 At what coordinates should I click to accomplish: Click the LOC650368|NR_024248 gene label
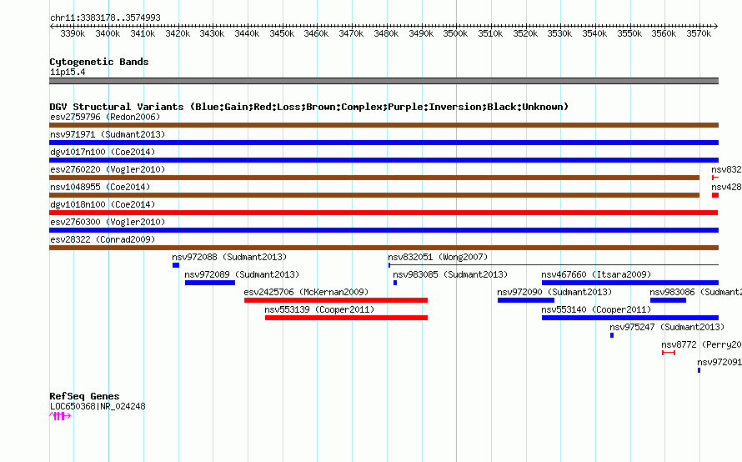coord(98,407)
